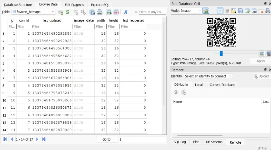271x150 pixels.
Task: Open the Table dropdown showing favicon_bitmaps
Action: [34, 12]
